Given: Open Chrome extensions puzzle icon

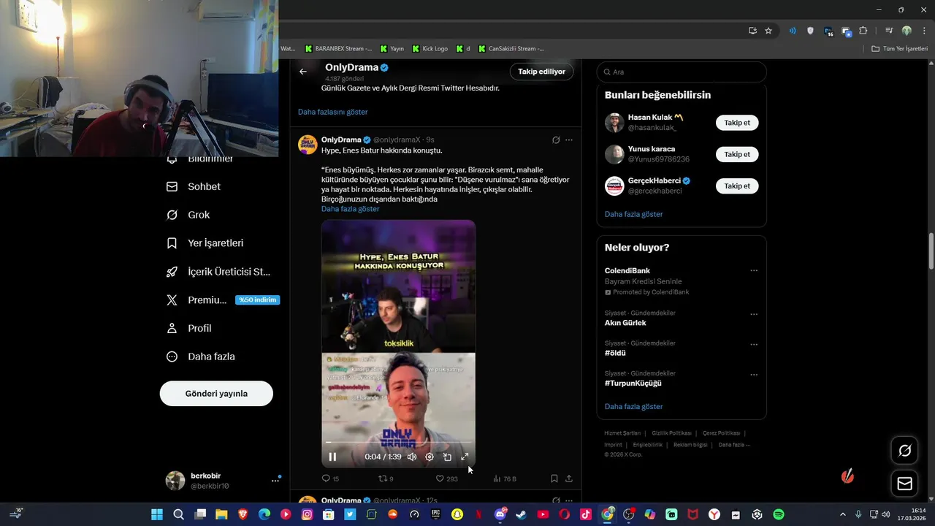Looking at the screenshot, I should (x=863, y=31).
